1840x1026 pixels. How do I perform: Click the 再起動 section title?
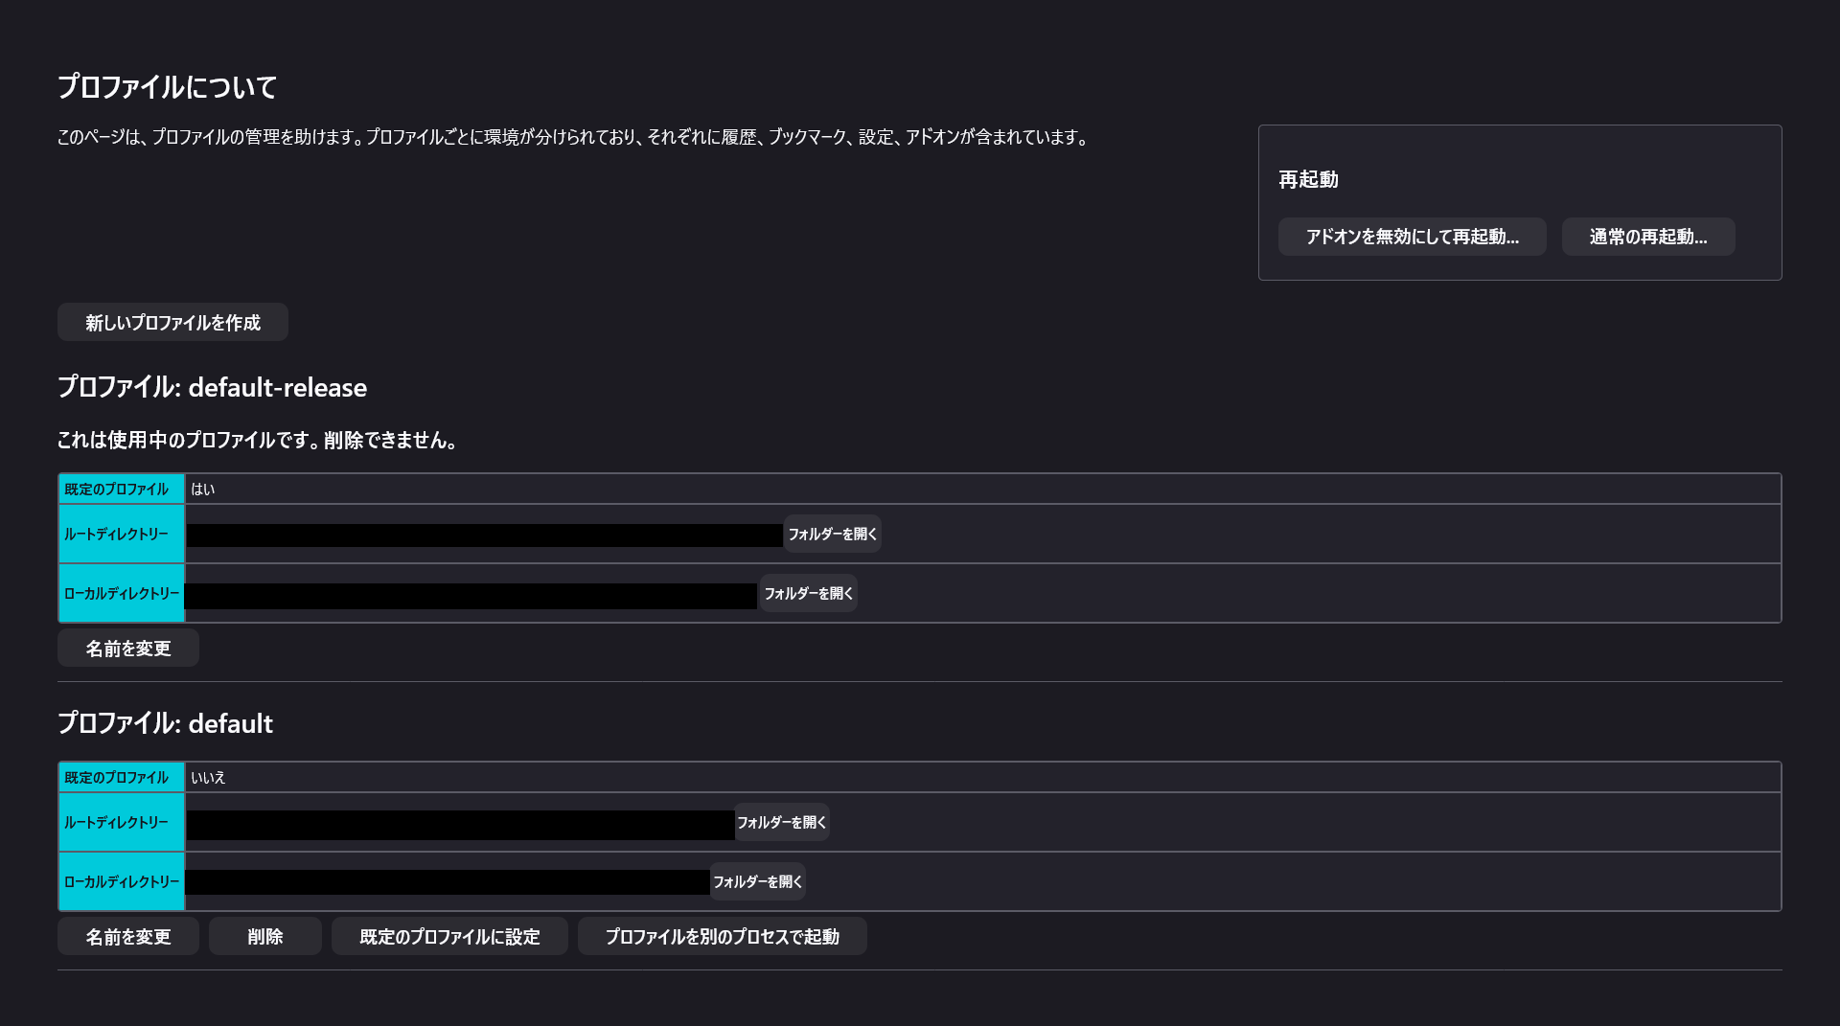click(x=1308, y=180)
